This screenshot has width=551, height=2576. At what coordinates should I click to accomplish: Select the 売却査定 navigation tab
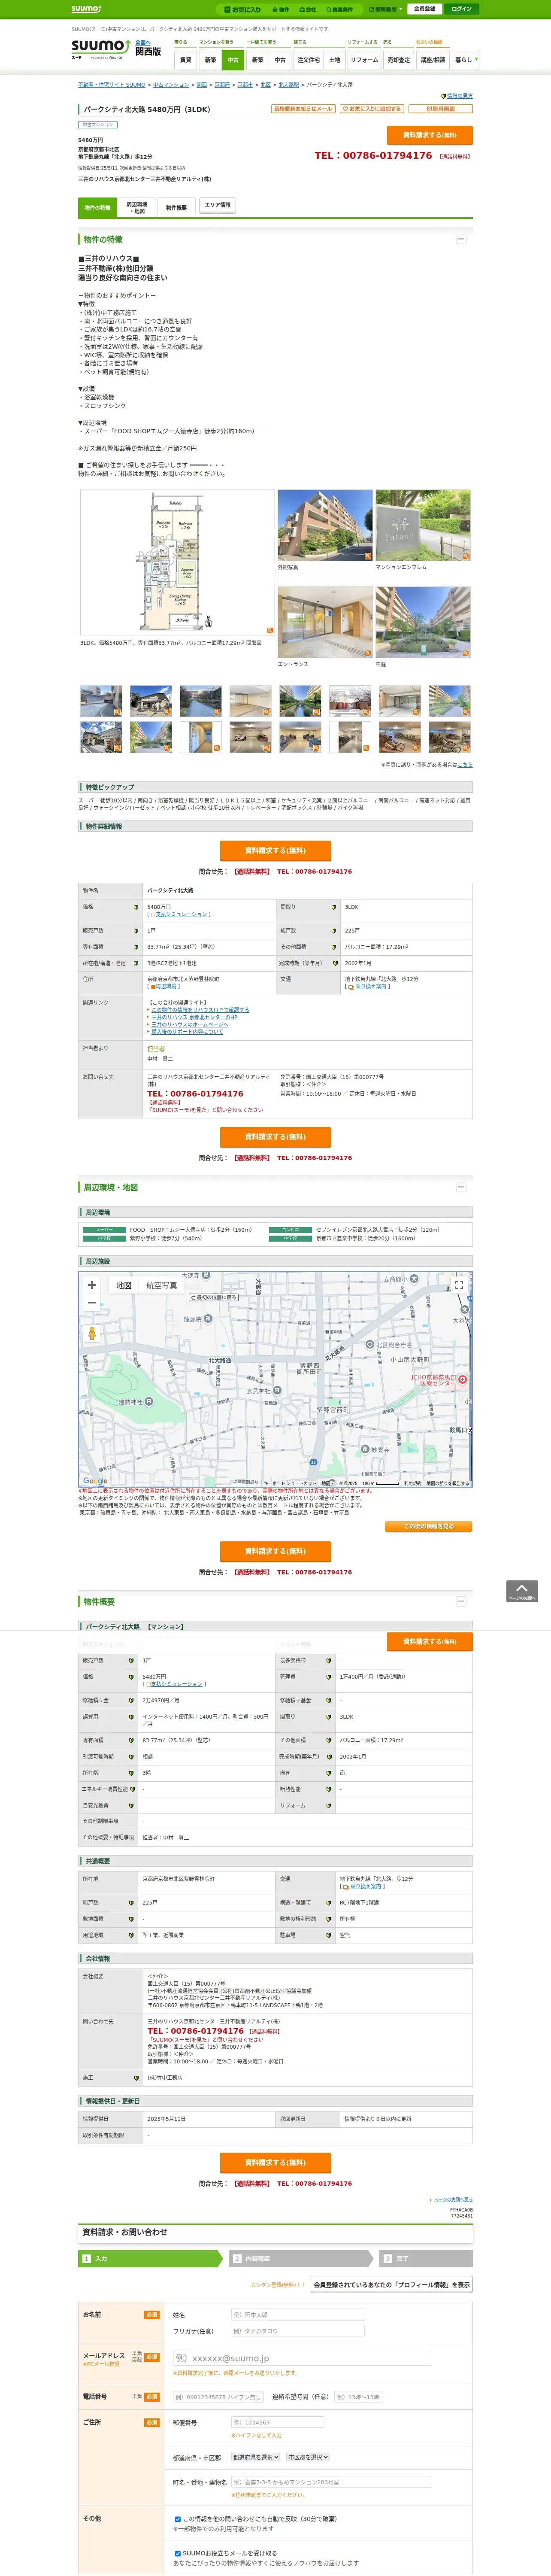399,60
